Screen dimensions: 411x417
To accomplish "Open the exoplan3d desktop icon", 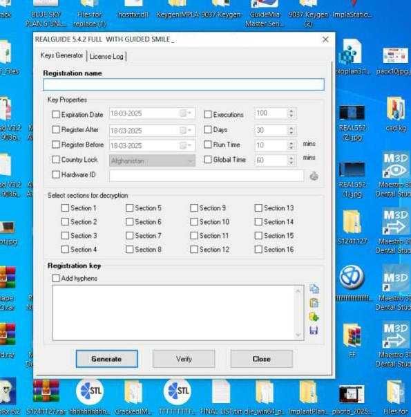I will coord(352,57).
